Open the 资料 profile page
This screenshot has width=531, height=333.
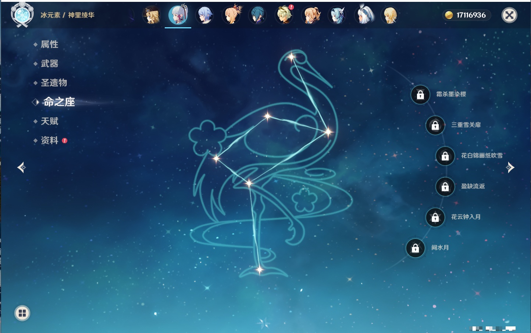[49, 141]
